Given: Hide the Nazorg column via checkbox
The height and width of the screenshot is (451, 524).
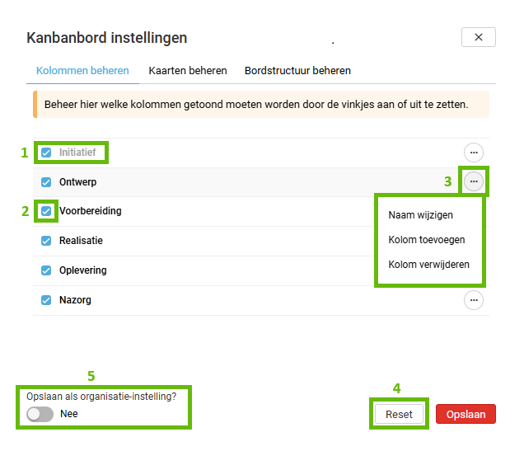Looking at the screenshot, I should pyautogui.click(x=46, y=300).
